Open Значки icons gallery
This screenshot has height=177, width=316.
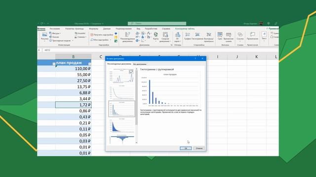click(54, 37)
